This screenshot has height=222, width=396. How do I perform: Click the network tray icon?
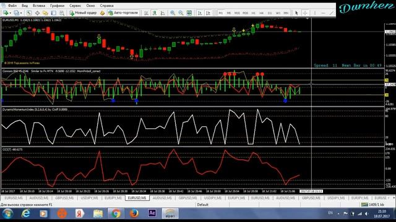(359, 214)
